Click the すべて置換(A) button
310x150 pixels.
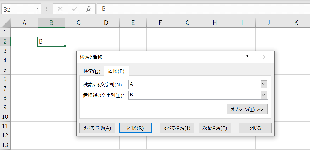point(97,128)
